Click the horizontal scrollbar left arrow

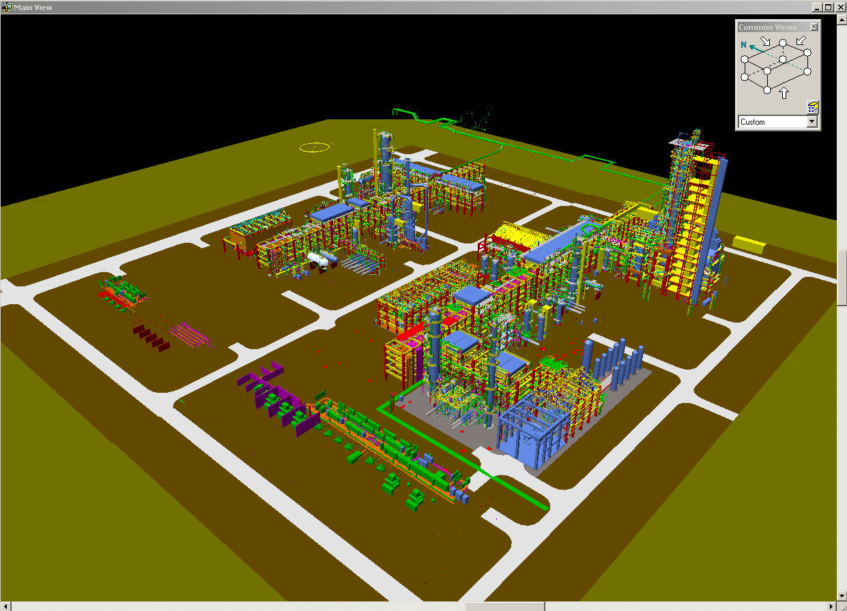click(5, 606)
